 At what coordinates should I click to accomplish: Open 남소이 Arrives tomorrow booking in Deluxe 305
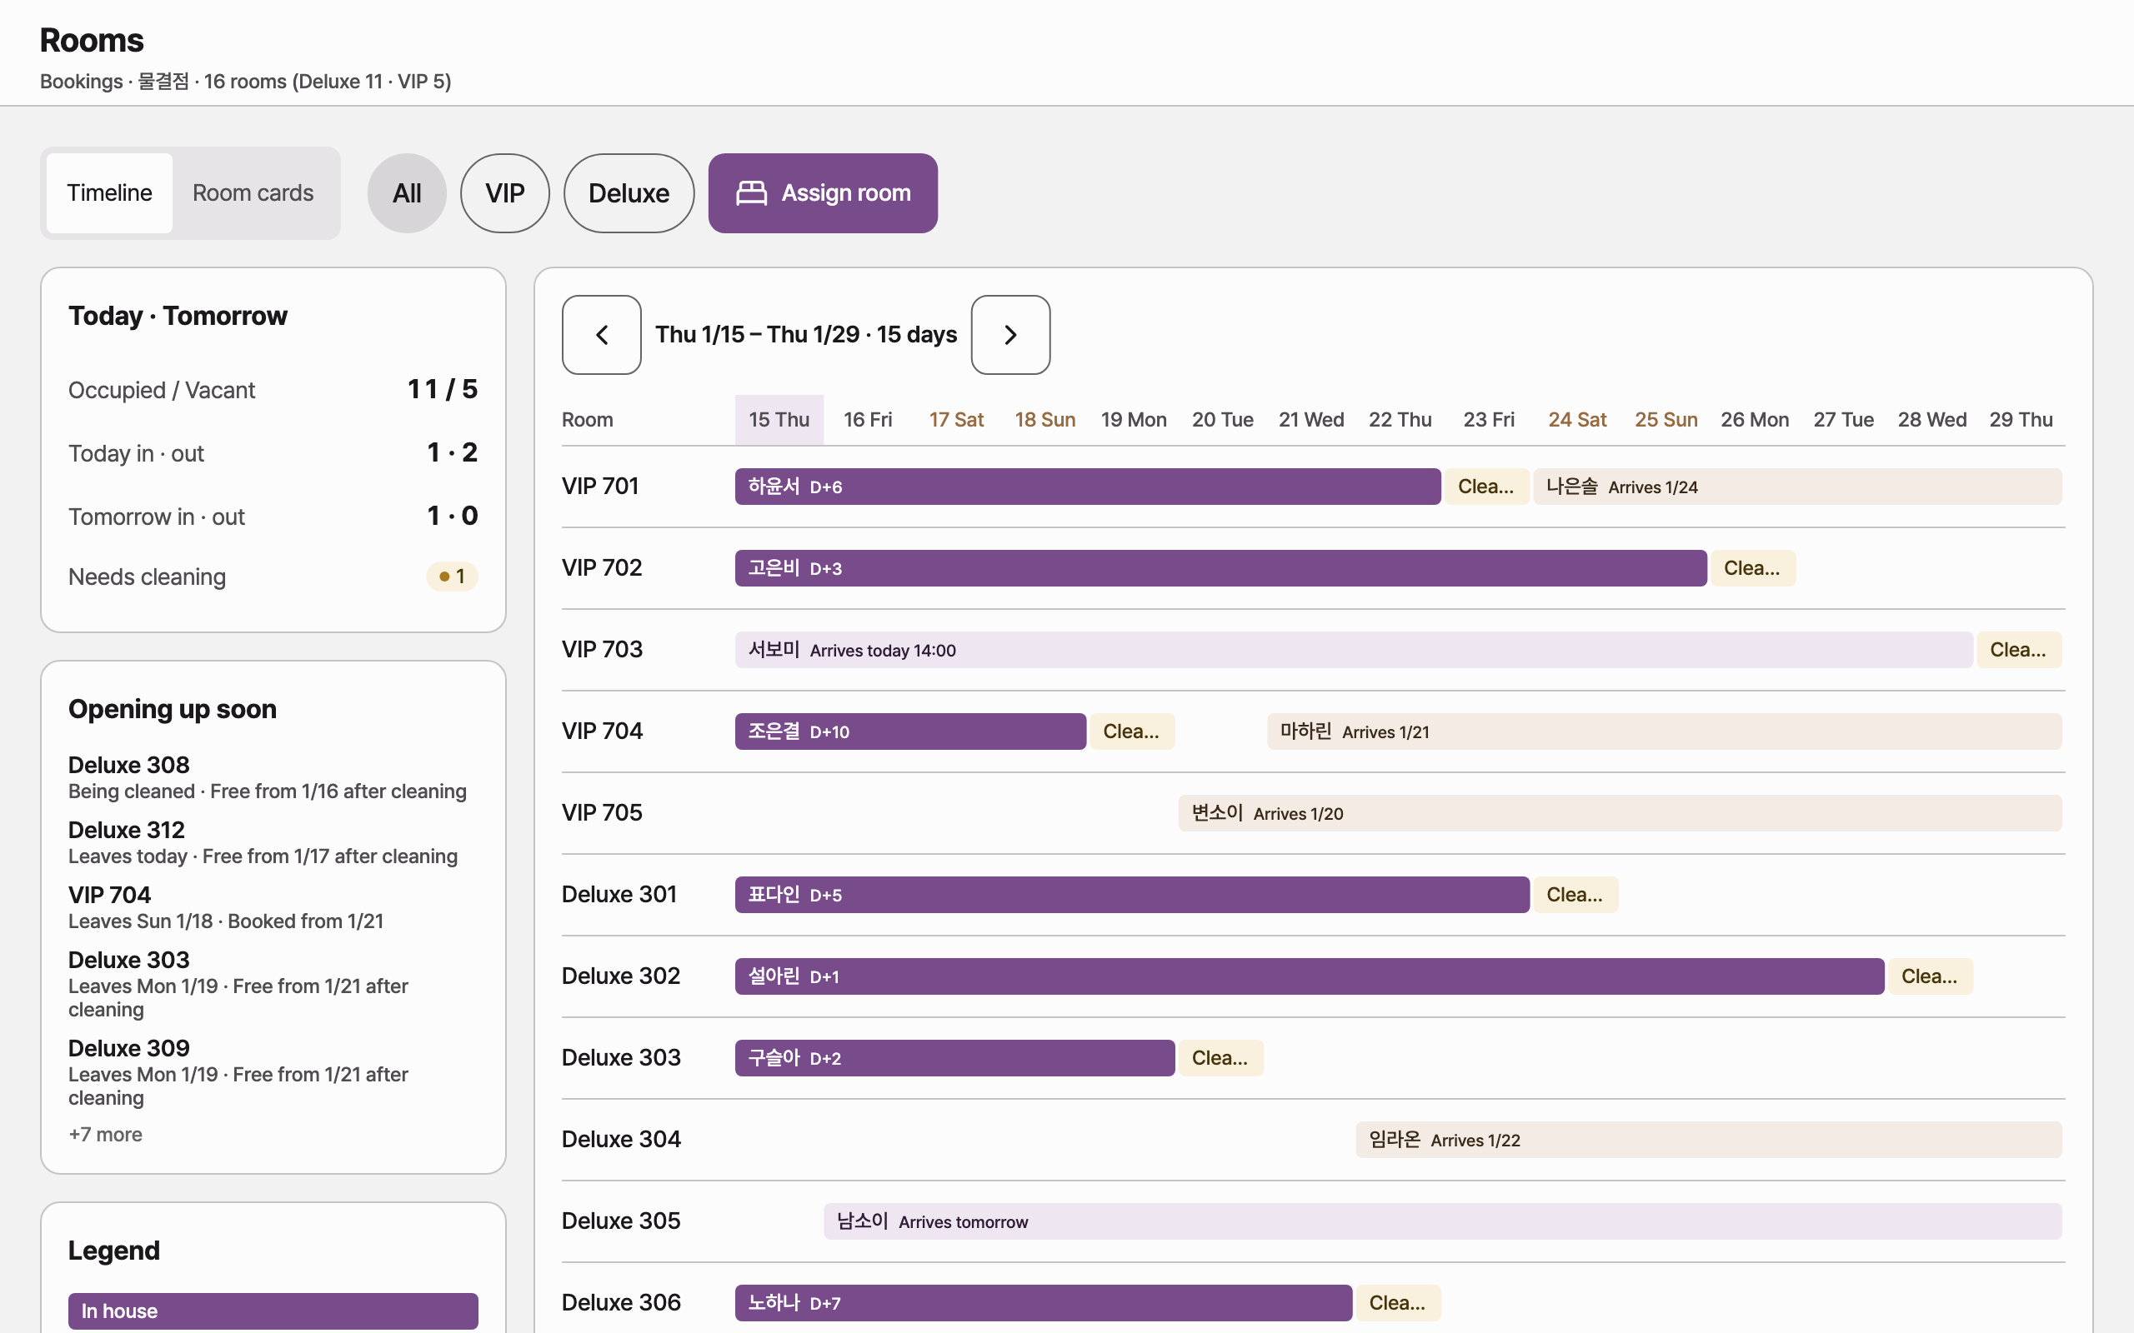click(x=1443, y=1221)
